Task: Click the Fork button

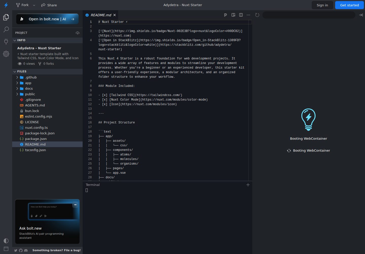Action: tap(22, 5)
